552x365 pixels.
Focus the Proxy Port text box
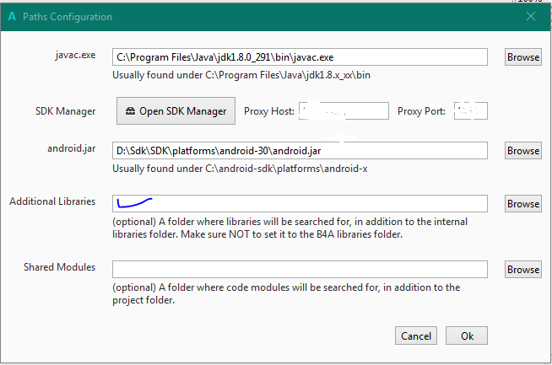pos(470,111)
